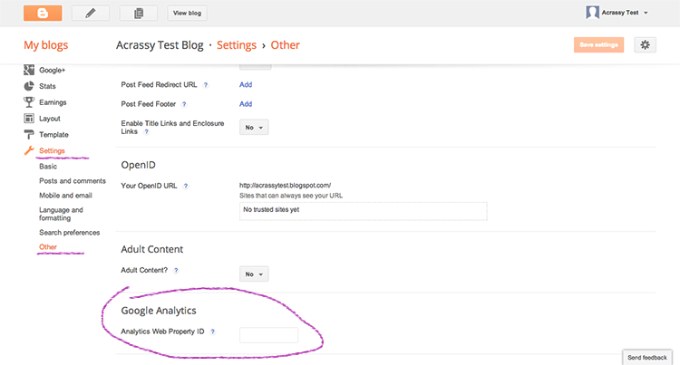Click the Save settings button

pos(598,44)
